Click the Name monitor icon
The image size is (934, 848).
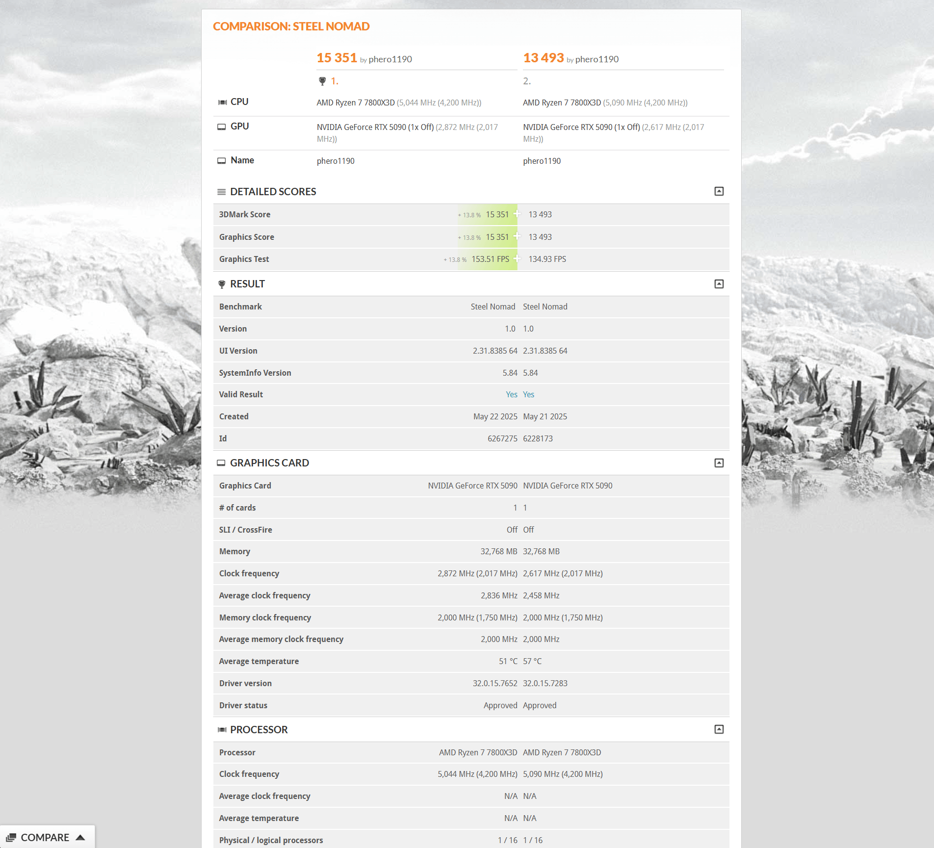(x=222, y=160)
